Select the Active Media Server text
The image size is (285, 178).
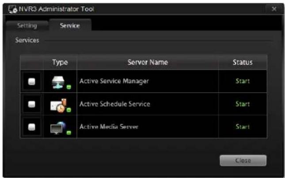pyautogui.click(x=109, y=126)
